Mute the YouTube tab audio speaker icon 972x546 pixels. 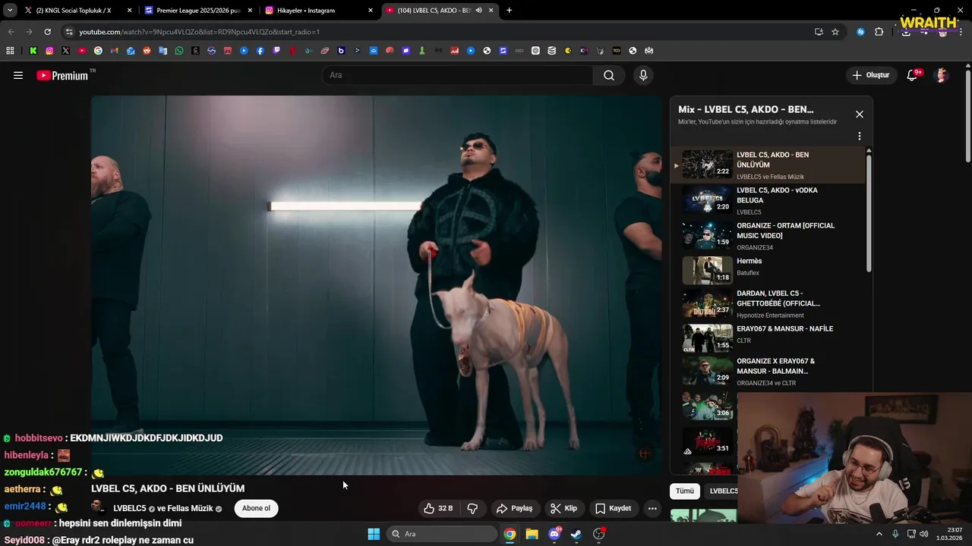478,11
